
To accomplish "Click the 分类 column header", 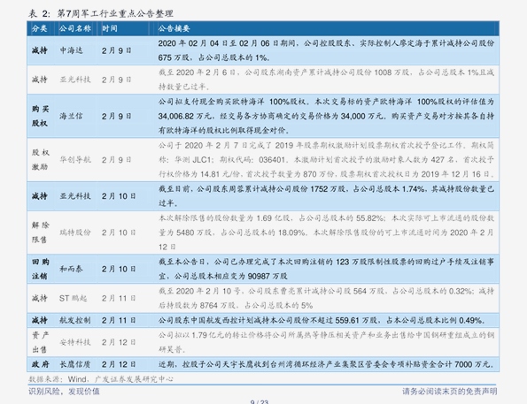I will (x=39, y=28).
